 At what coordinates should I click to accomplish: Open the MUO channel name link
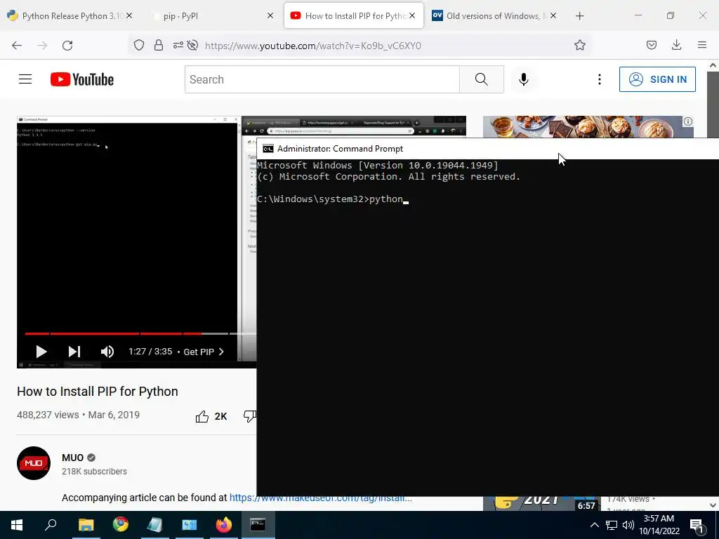(x=72, y=458)
